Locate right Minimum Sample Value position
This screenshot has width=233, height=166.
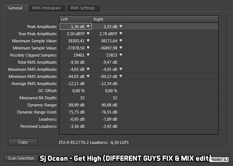(x=121, y=48)
